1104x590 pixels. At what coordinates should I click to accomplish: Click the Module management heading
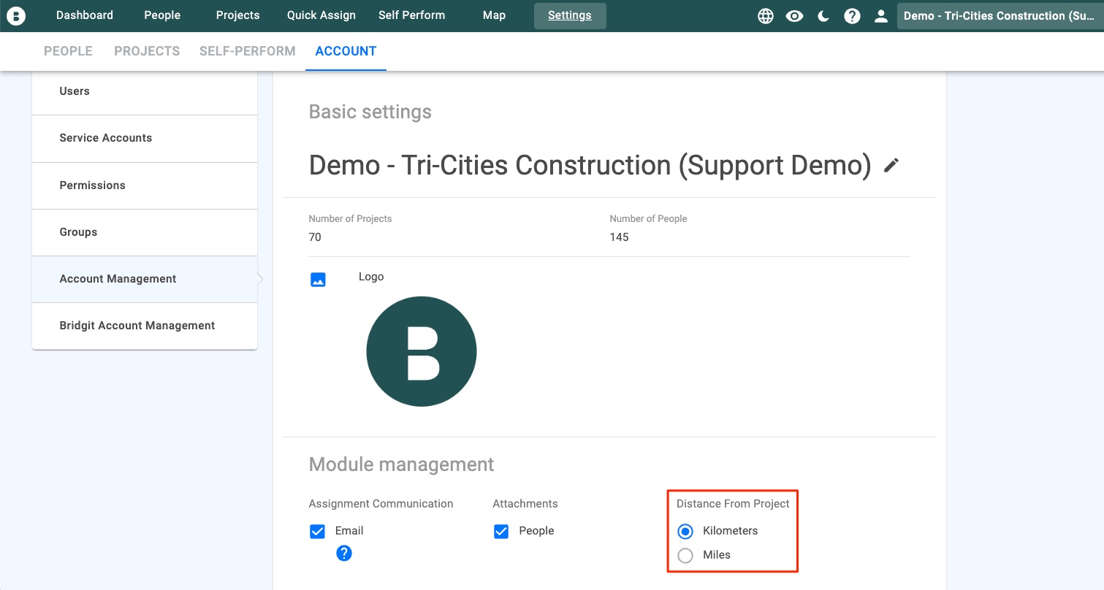pyautogui.click(x=402, y=464)
